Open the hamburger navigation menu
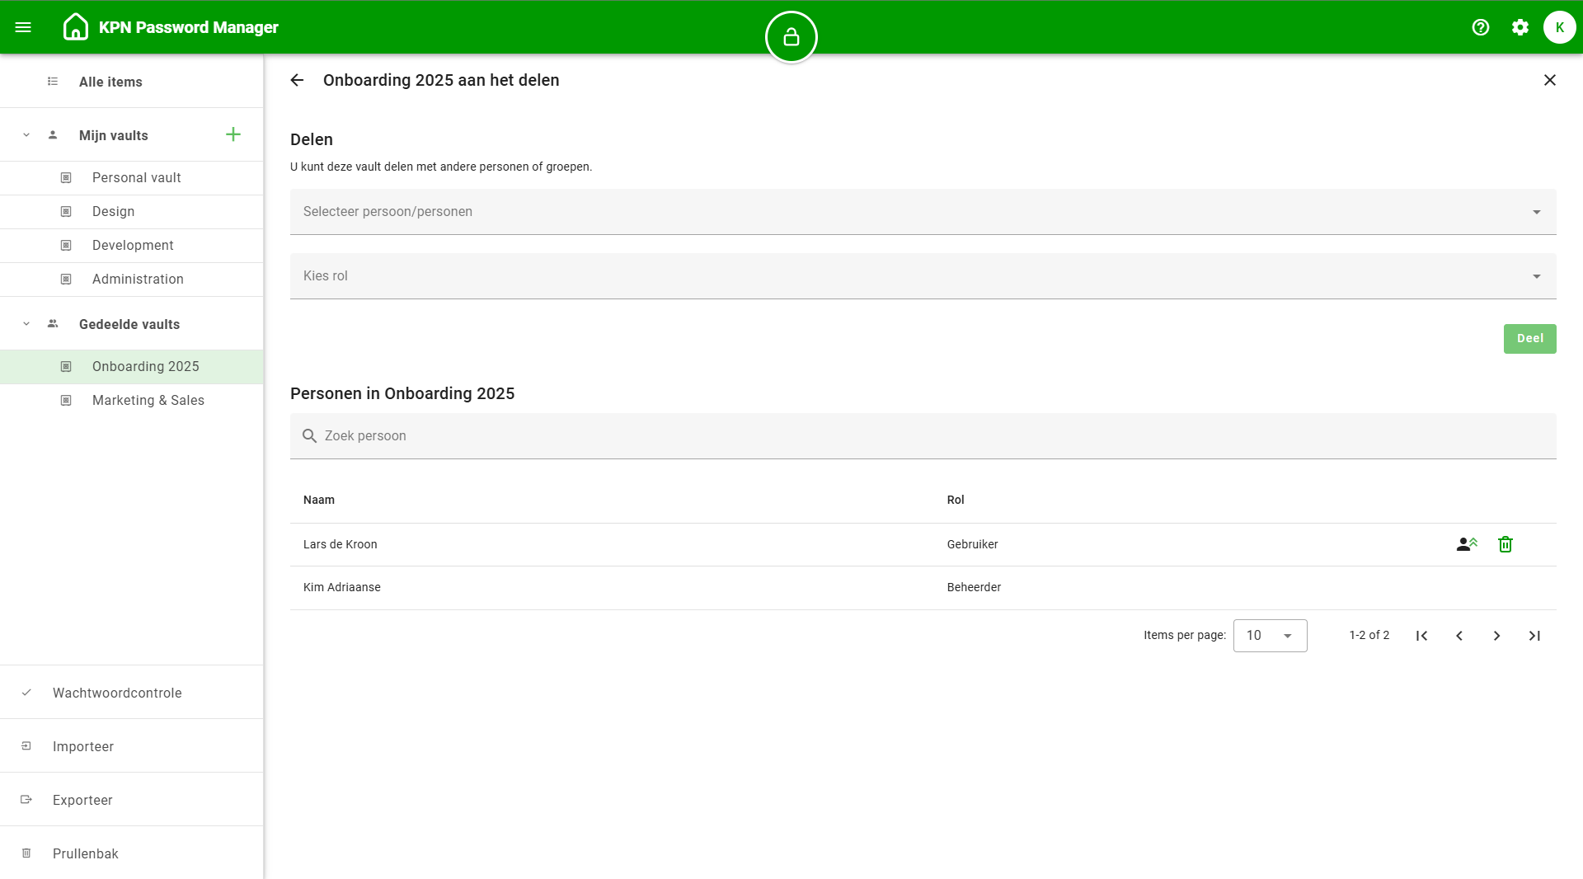This screenshot has height=879, width=1583. point(23,27)
